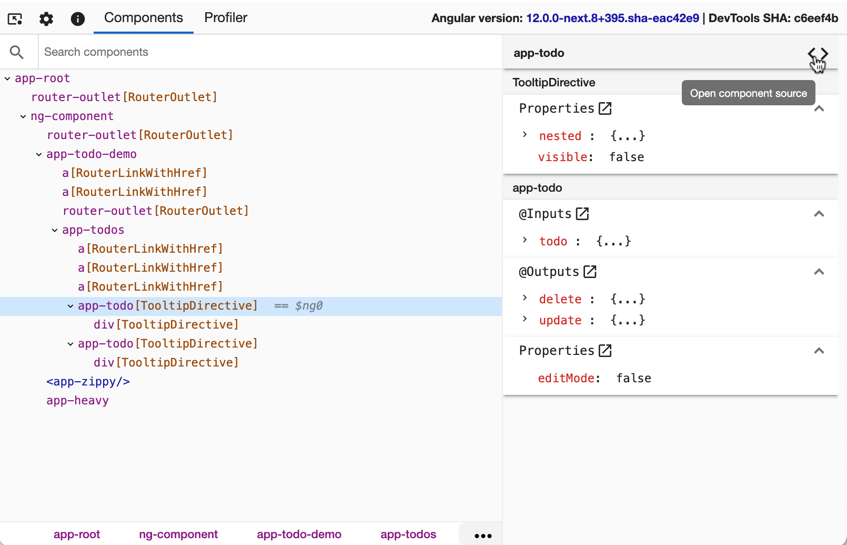Collapse the @Outputs section
Screen dimensions: 847x545
coord(819,272)
